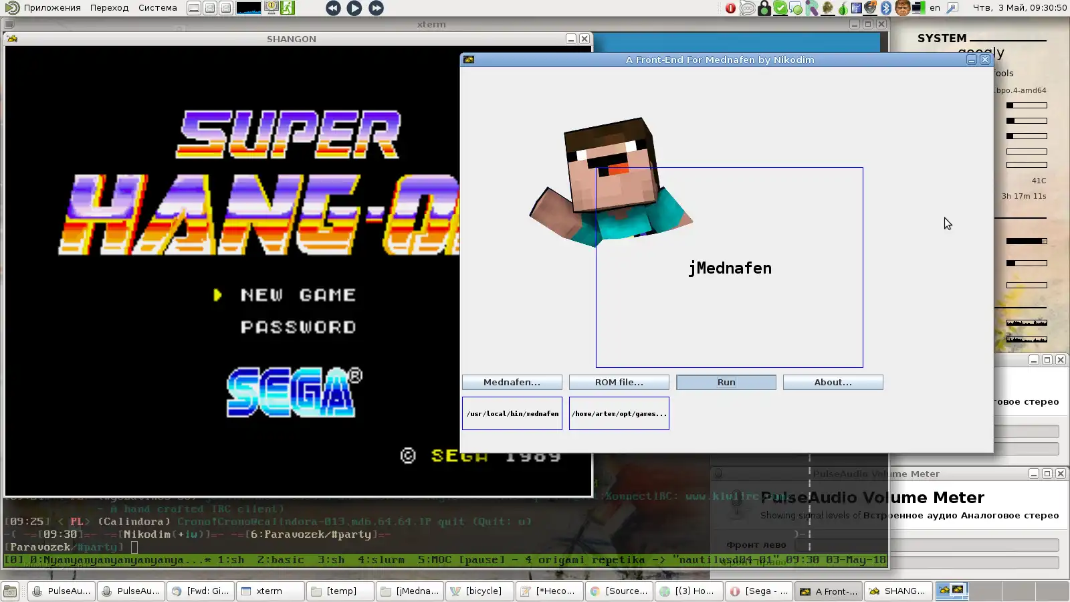
Task: Click the play button in top panel
Action: tap(354, 8)
